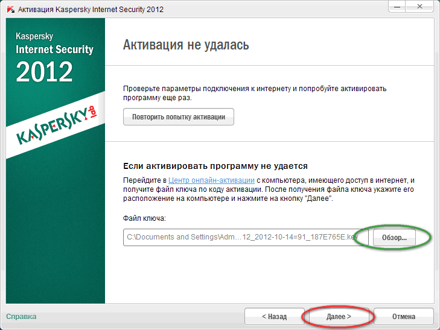Image resolution: width=440 pixels, height=330 pixels.
Task: Click the 'Обзор...' browse button
Action: [x=394, y=238]
